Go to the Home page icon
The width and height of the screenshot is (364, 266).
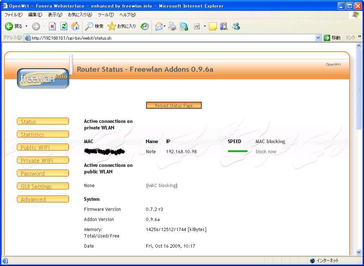click(x=75, y=26)
